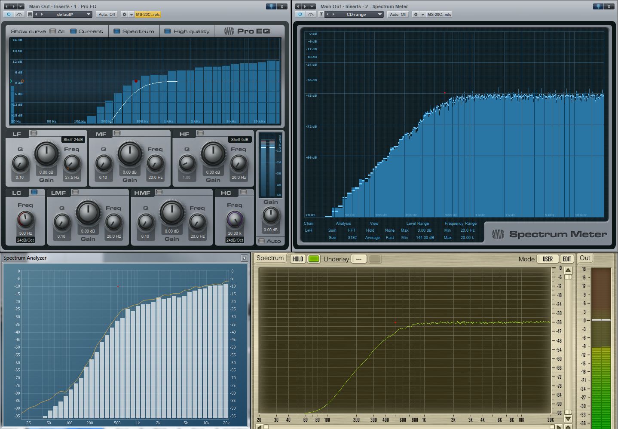Toggle green button next to HOLD
The width and height of the screenshot is (618, 429).
click(314, 259)
